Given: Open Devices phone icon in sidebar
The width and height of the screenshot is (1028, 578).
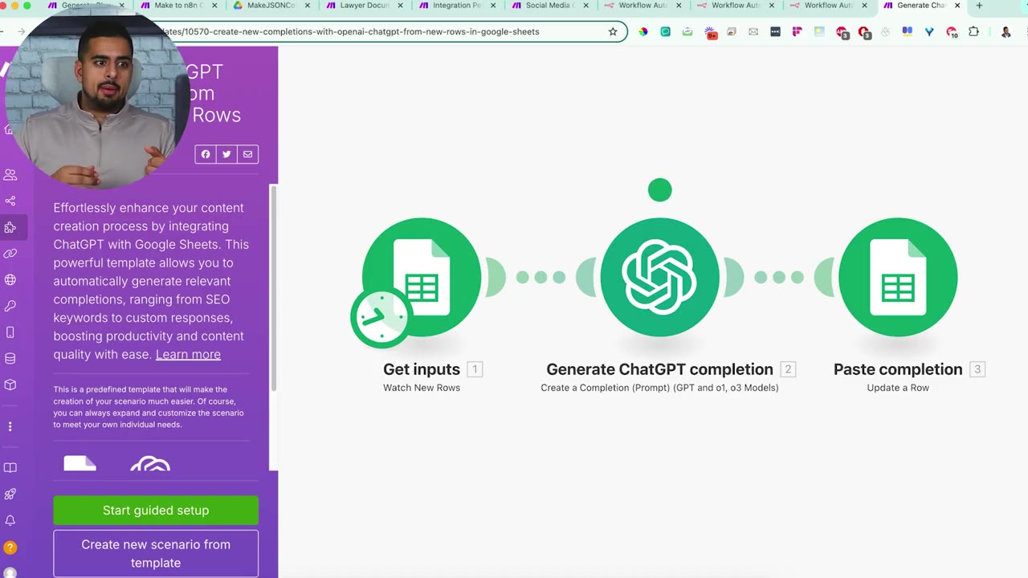Looking at the screenshot, I should tap(10, 332).
